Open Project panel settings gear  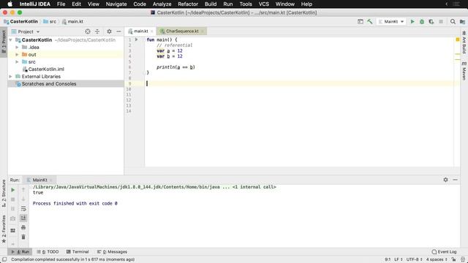click(109, 31)
